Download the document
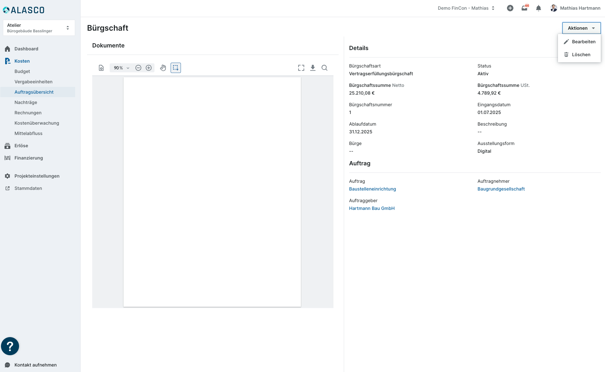The width and height of the screenshot is (605, 372). (x=313, y=68)
